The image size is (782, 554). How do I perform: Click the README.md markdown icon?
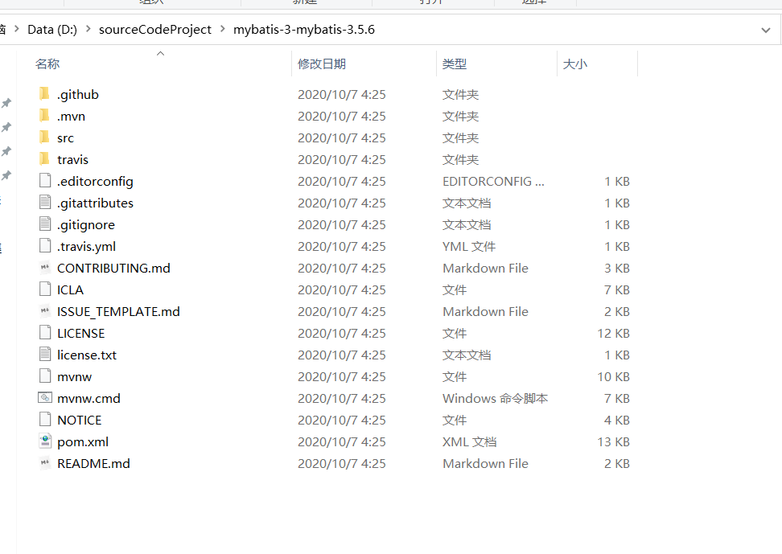click(45, 463)
